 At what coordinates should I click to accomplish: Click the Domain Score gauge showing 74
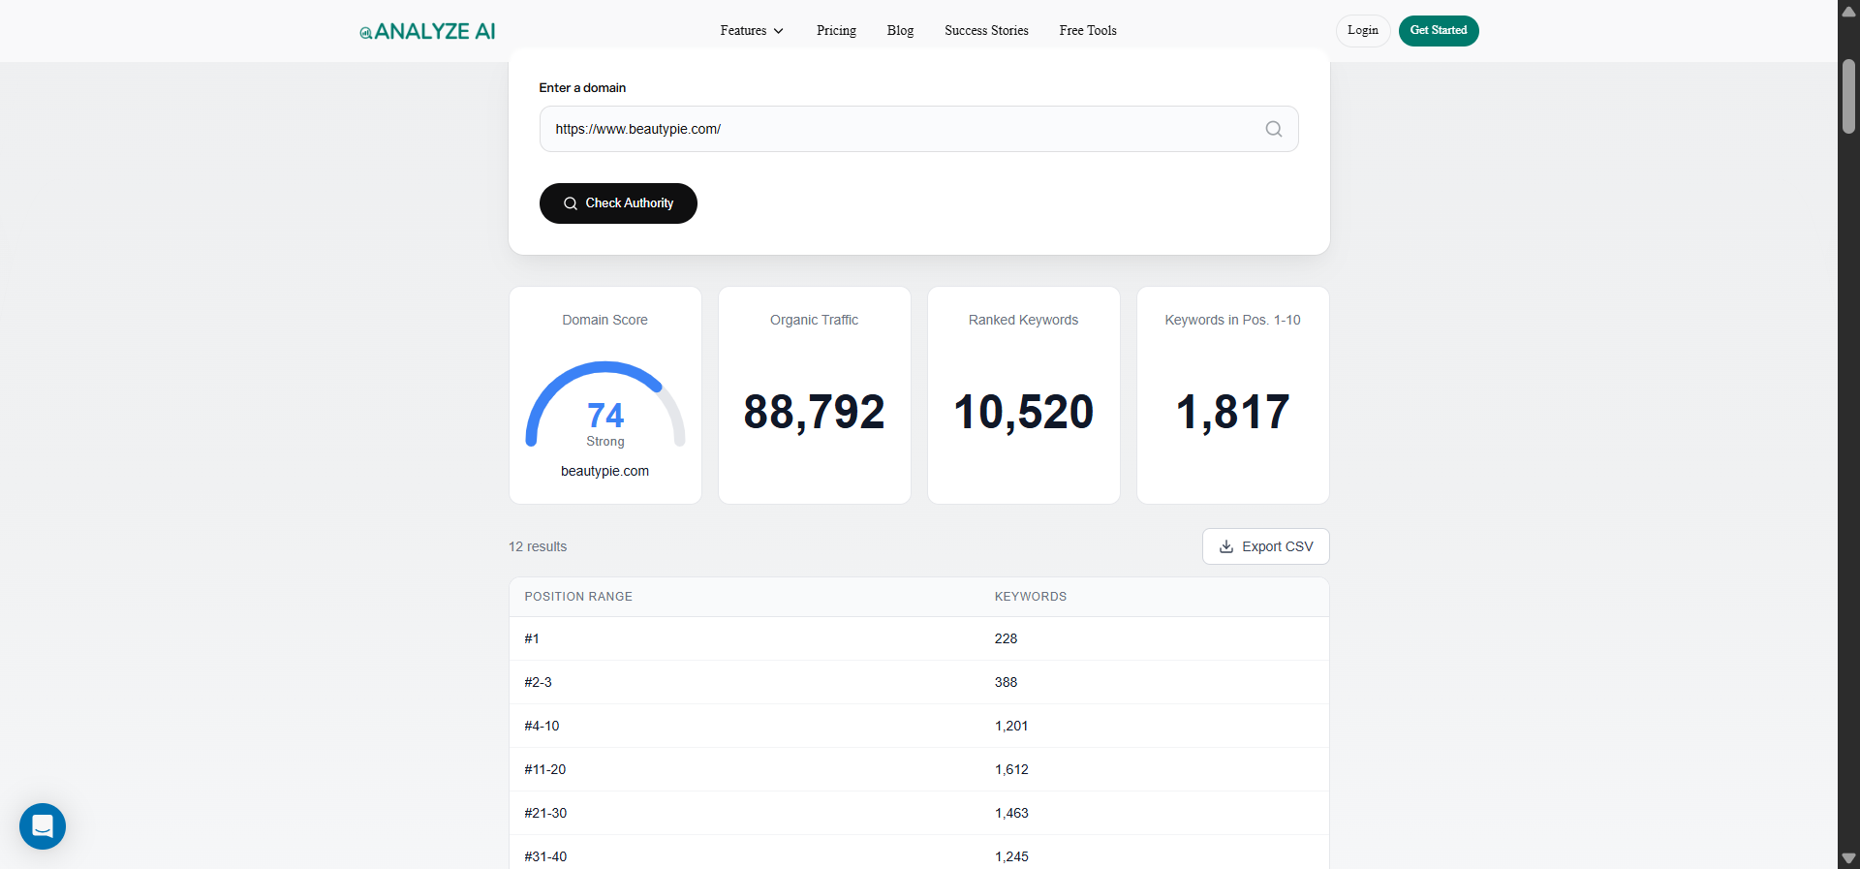tap(605, 405)
